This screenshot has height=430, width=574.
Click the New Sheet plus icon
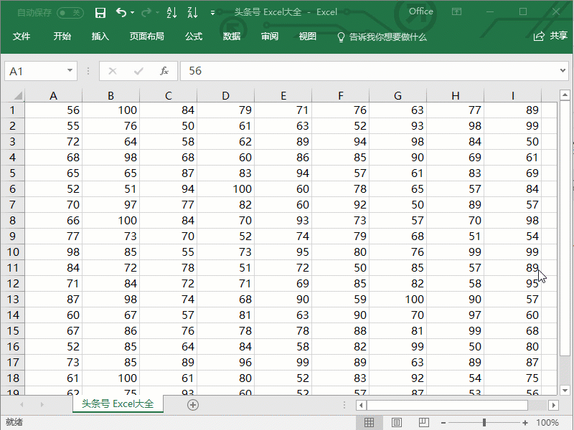193,405
